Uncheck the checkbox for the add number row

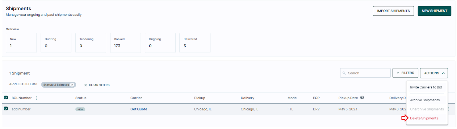pyautogui.click(x=6, y=109)
